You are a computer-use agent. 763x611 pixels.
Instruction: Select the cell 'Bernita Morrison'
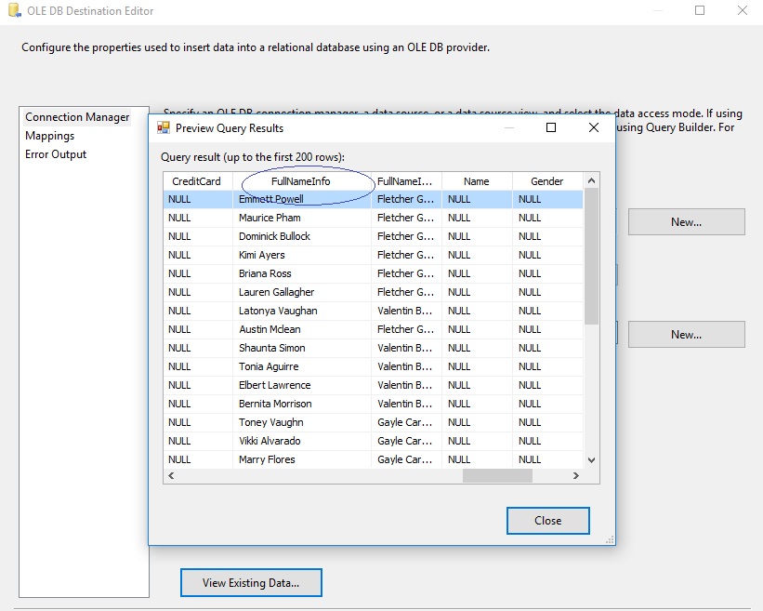(x=302, y=404)
